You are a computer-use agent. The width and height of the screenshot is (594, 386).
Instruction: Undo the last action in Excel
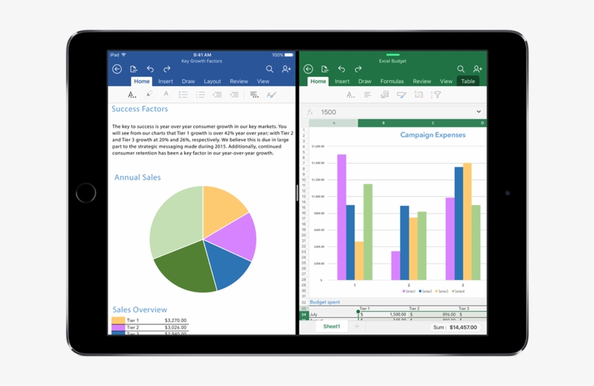(x=341, y=69)
